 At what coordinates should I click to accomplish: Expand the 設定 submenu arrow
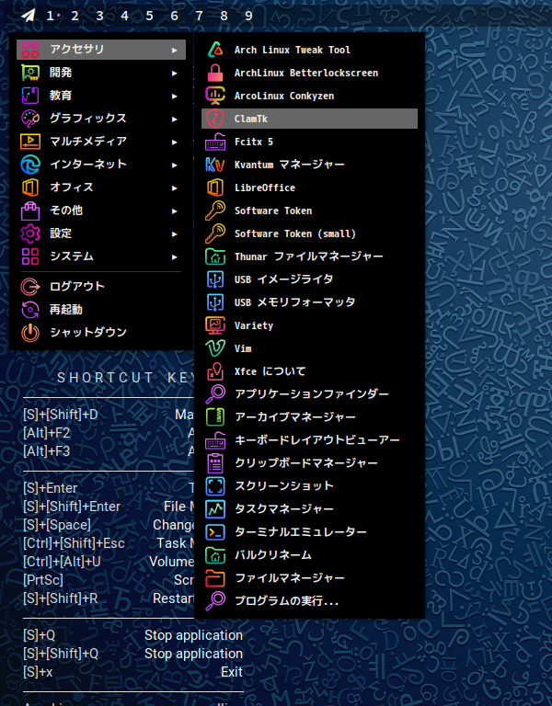[175, 233]
